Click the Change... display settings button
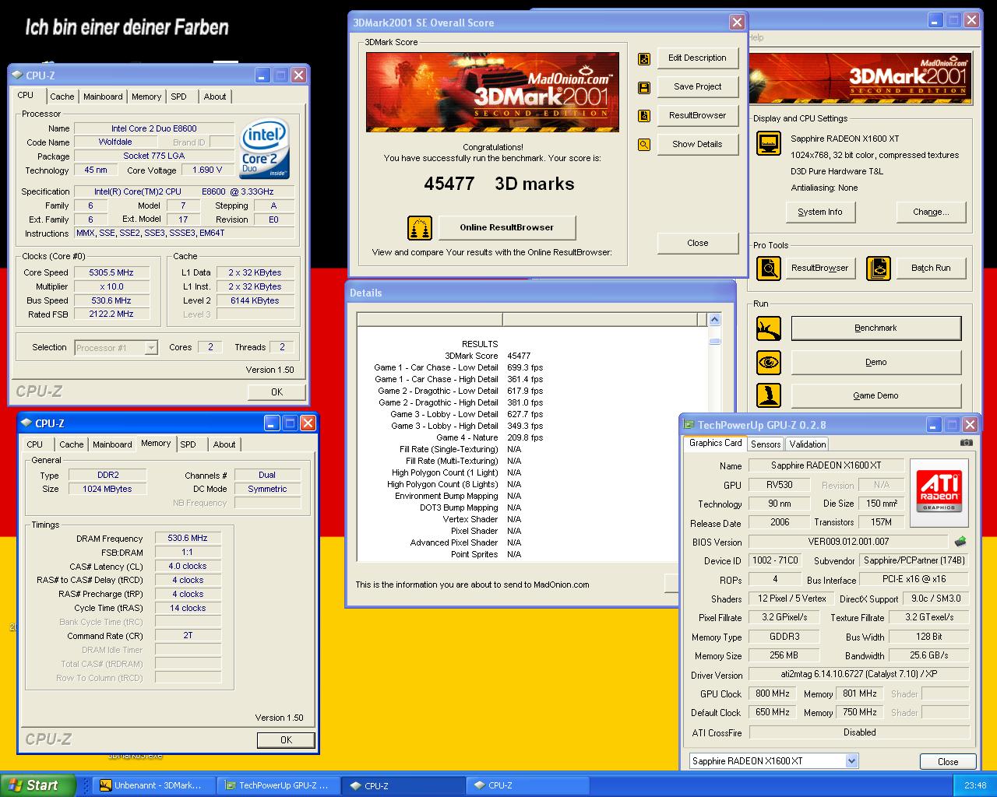The height and width of the screenshot is (797, 997). pos(931,212)
